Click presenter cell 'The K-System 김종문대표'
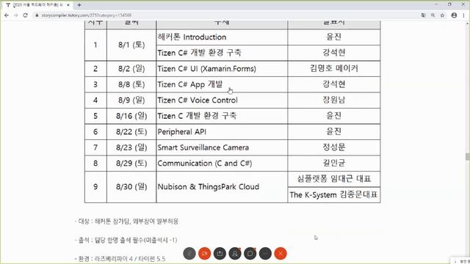470x264 pixels. pyautogui.click(x=334, y=195)
